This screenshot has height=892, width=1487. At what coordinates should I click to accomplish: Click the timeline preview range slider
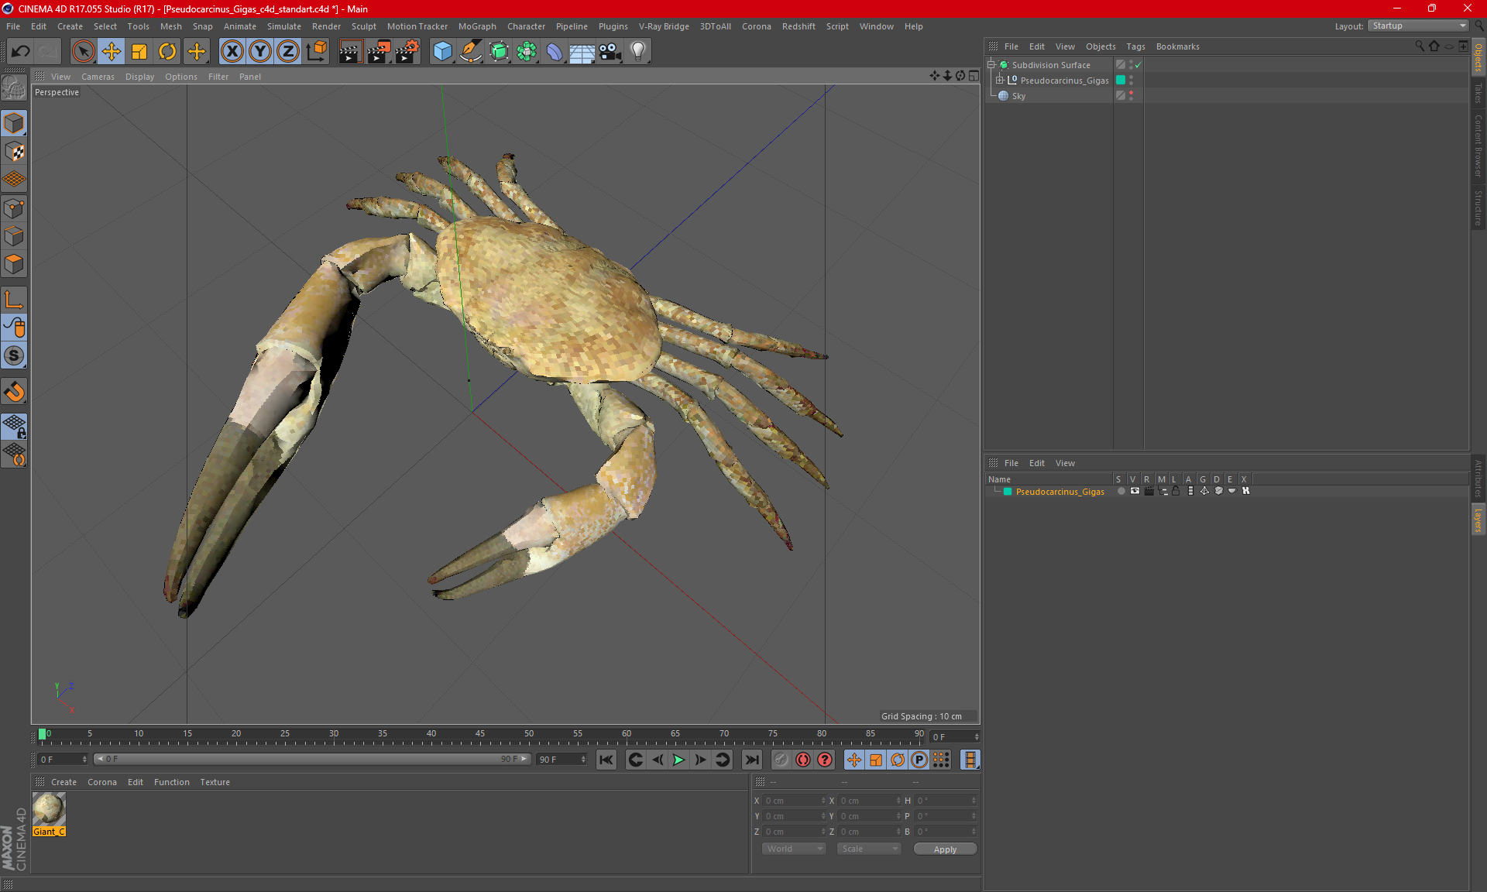click(x=312, y=759)
